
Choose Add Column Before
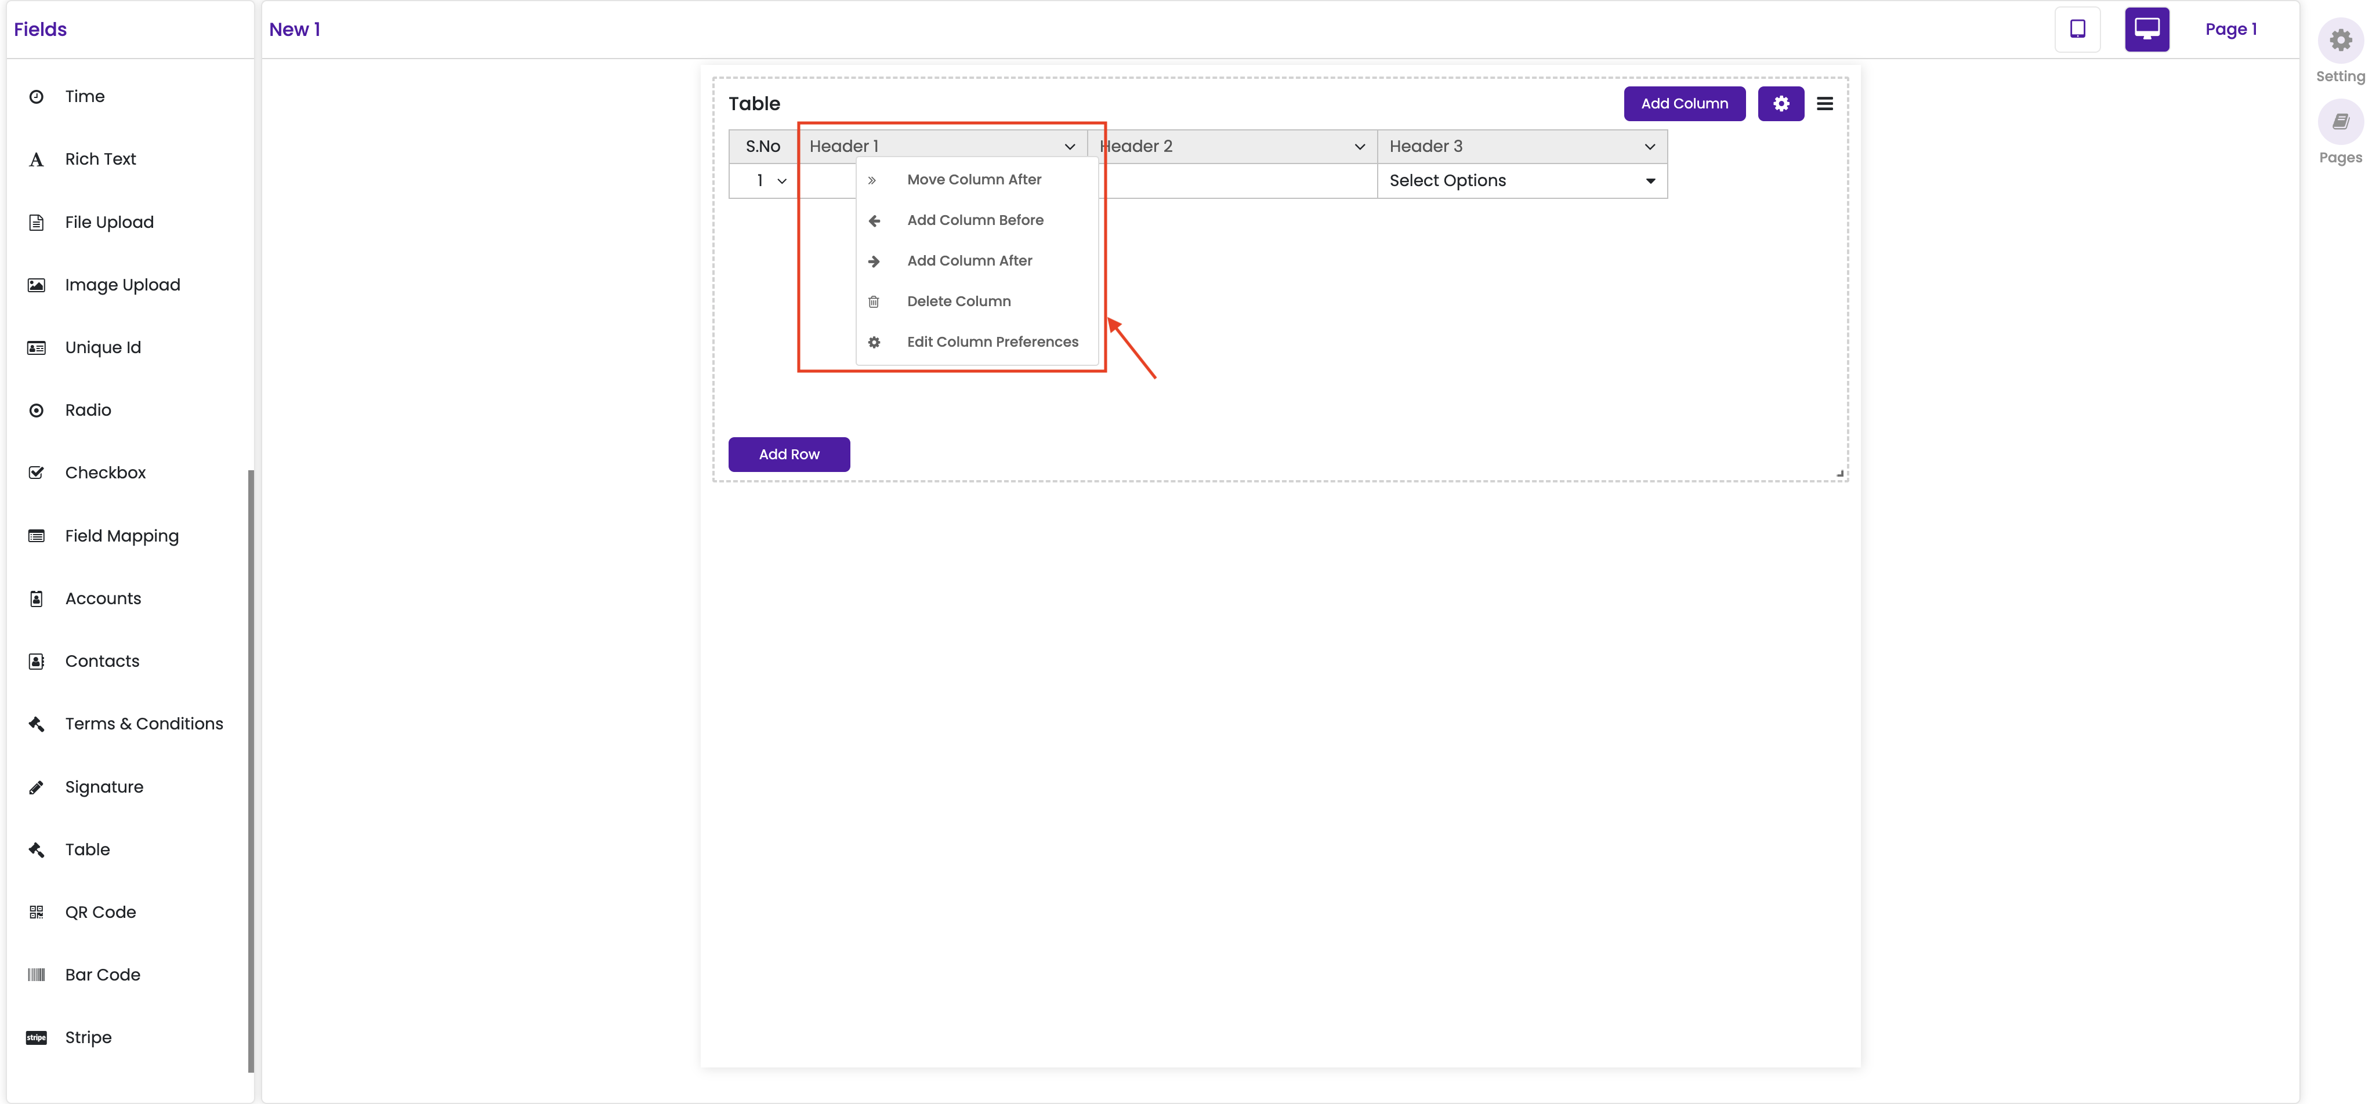pos(977,220)
